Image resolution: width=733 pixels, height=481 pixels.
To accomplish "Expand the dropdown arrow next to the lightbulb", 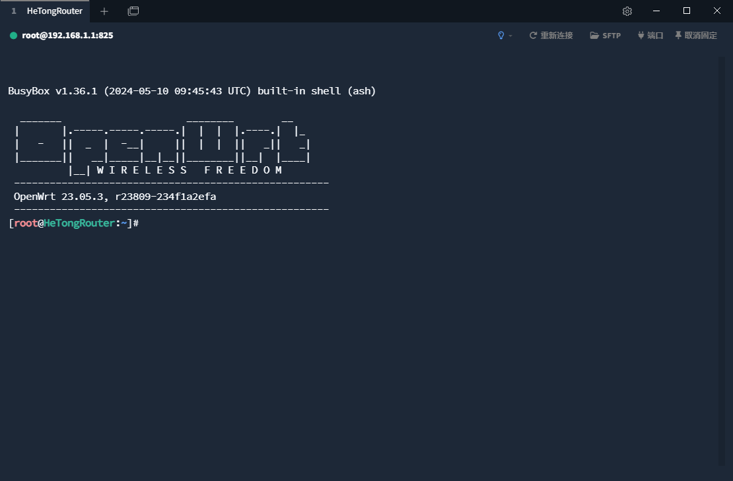I will pyautogui.click(x=510, y=36).
